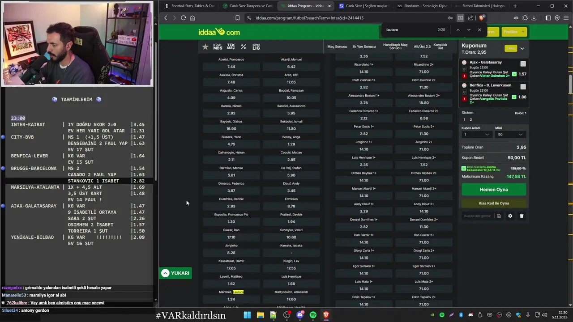Select the İlk Yarı Sonucu market tab
This screenshot has height=322, width=573.
tap(364, 47)
